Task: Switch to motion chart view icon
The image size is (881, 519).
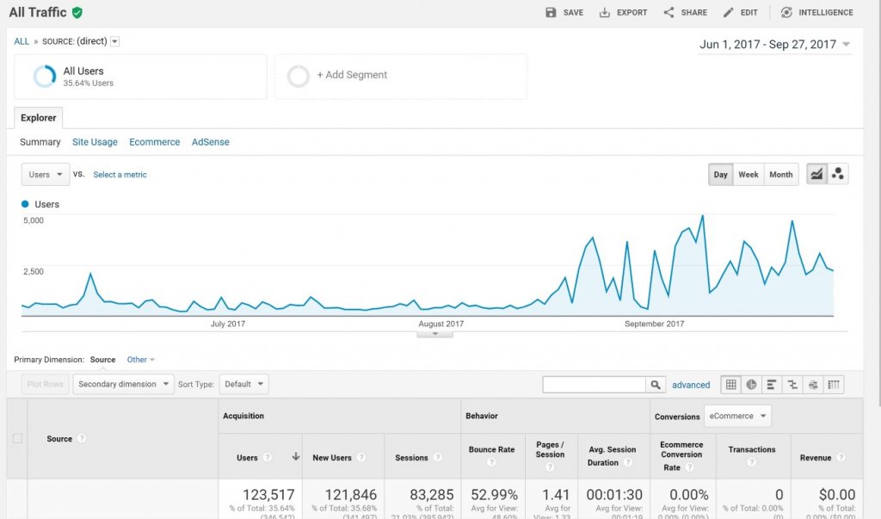Action: pos(838,175)
